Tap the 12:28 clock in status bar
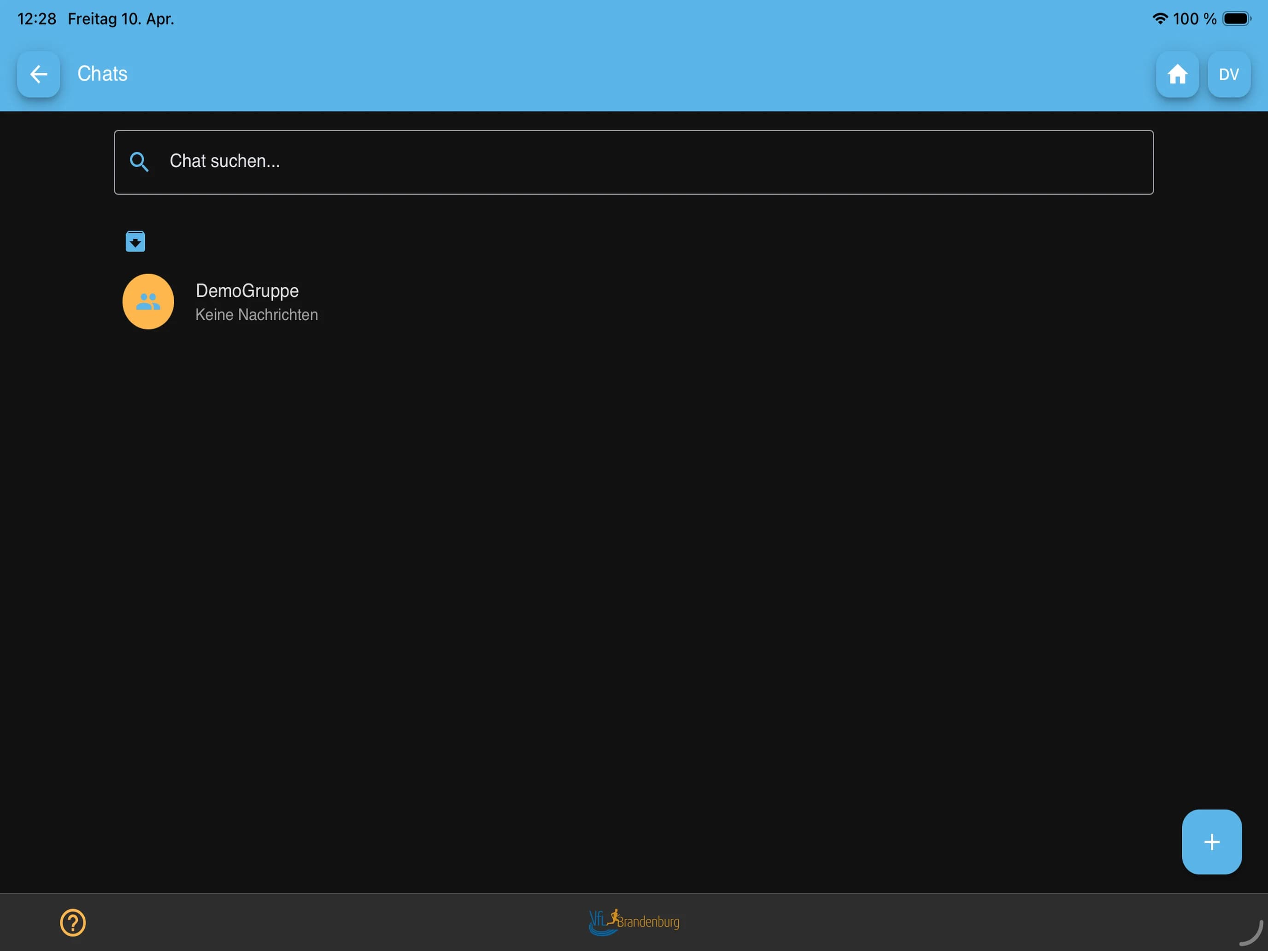The width and height of the screenshot is (1268, 951). pos(37,19)
